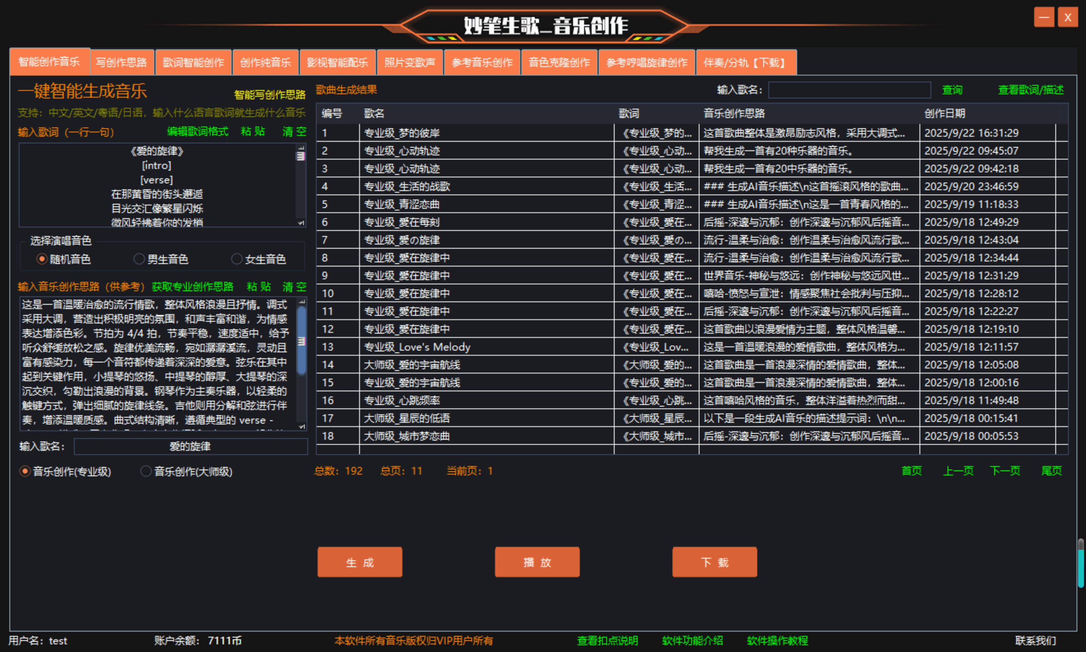This screenshot has width=1086, height=652.
Task: Click the 下载 button
Action: (714, 562)
